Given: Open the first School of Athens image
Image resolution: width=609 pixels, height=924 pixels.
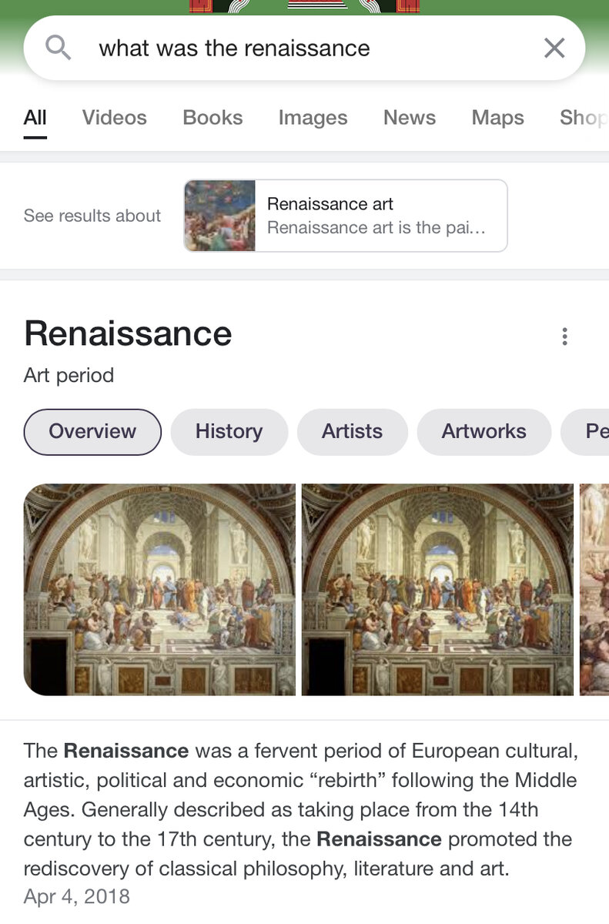Looking at the screenshot, I should click(159, 589).
